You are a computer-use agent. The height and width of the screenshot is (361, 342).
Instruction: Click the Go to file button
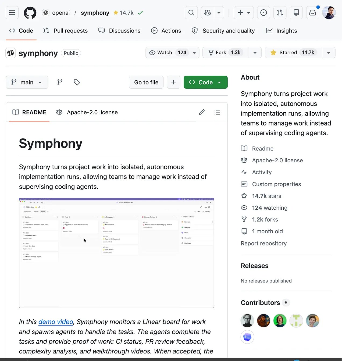(x=146, y=82)
